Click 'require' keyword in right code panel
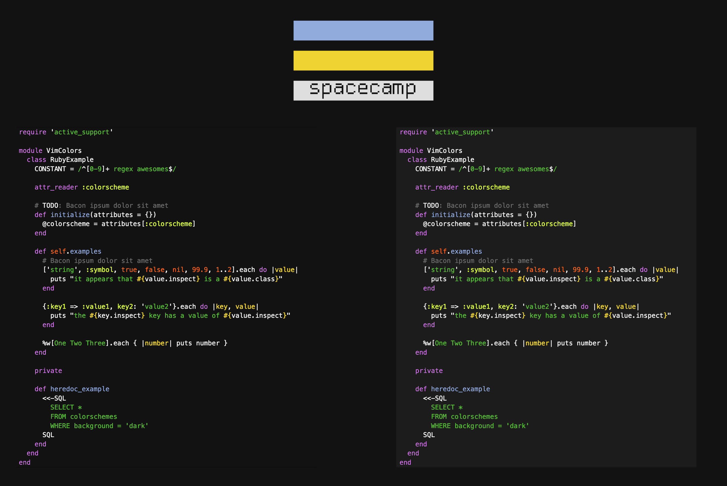 click(413, 132)
